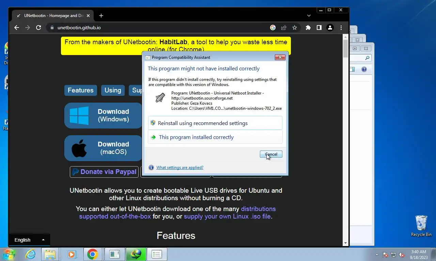This screenshot has width=436, height=261.
Task: Click the scroll down arrow of the page
Action: click(x=346, y=243)
